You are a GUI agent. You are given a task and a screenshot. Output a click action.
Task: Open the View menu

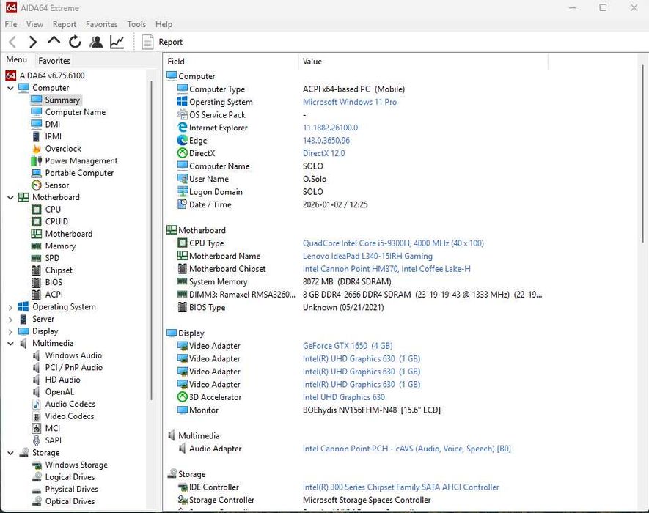tap(34, 24)
